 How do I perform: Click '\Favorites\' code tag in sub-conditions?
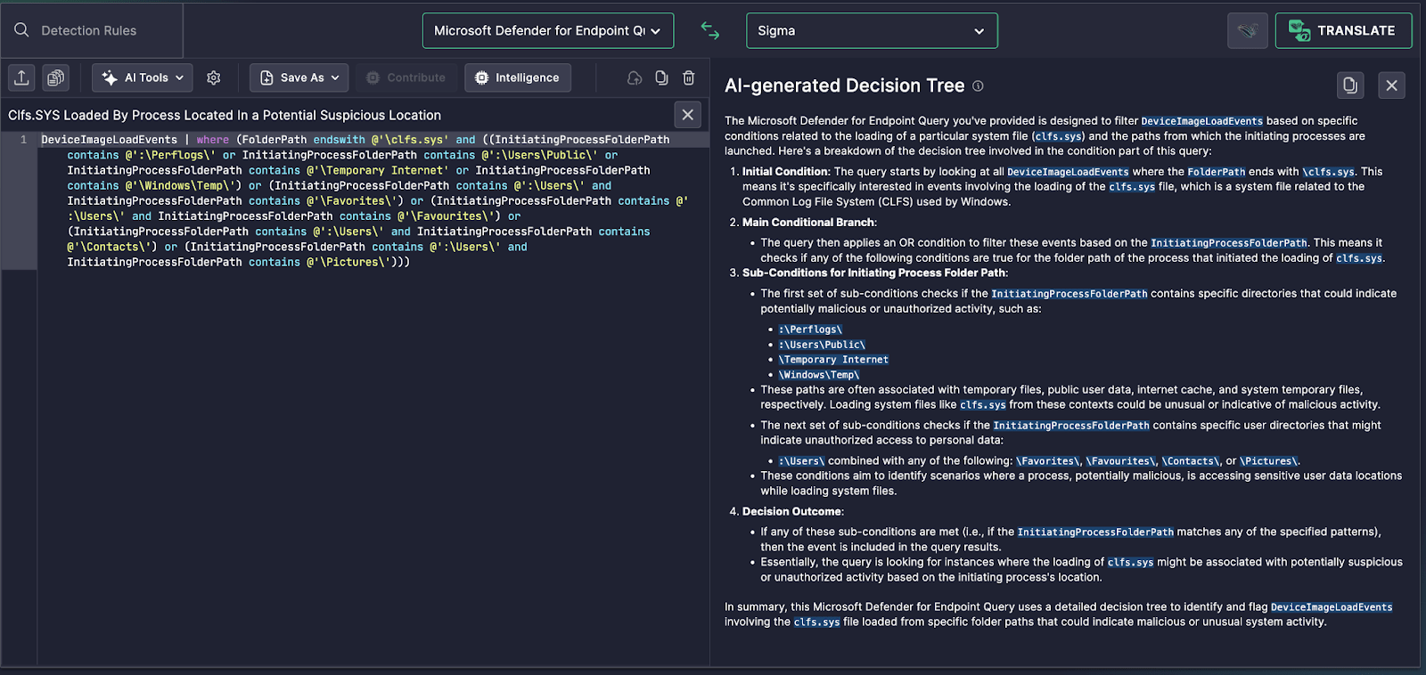click(1048, 461)
